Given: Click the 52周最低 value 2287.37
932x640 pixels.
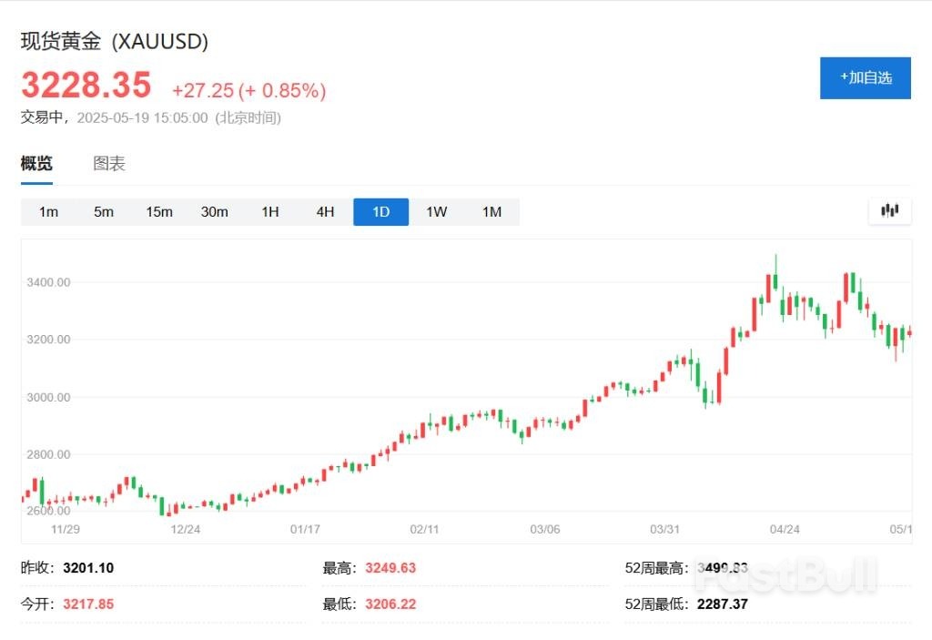Looking at the screenshot, I should pyautogui.click(x=721, y=604).
